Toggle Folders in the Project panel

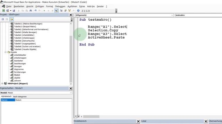point(11,19)
